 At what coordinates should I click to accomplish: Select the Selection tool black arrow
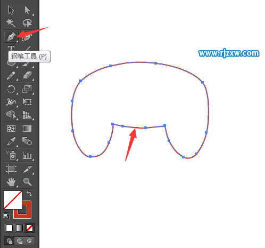[11, 10]
